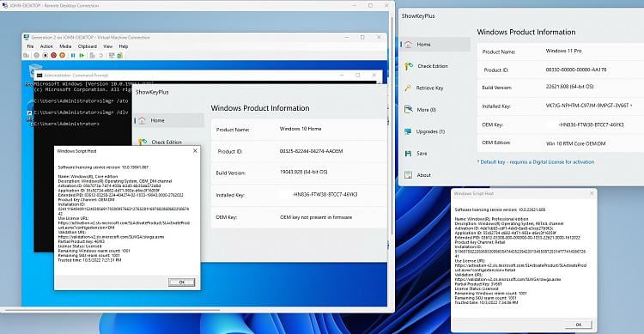Screen dimensions: 644x334
Task: Click Ctrl+Alt+Delete icon in VM toolbar
Action: 27,56
